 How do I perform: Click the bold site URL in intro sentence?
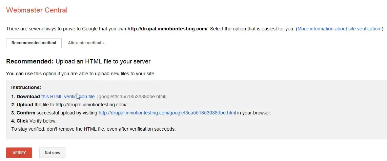[167, 29]
